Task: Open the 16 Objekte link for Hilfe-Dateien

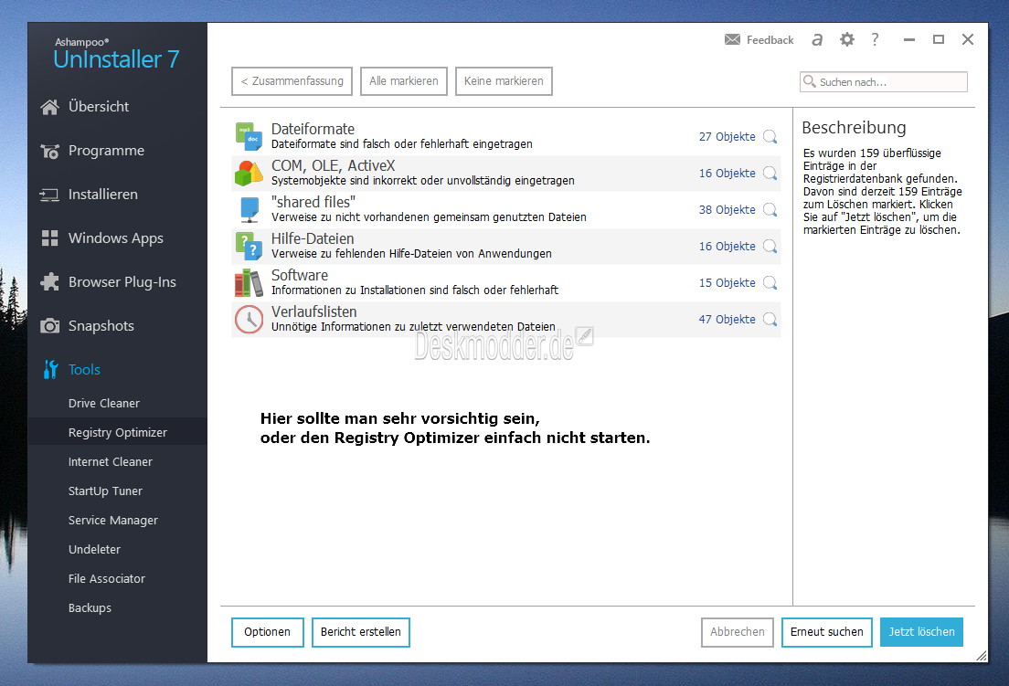Action: pyautogui.click(x=728, y=247)
